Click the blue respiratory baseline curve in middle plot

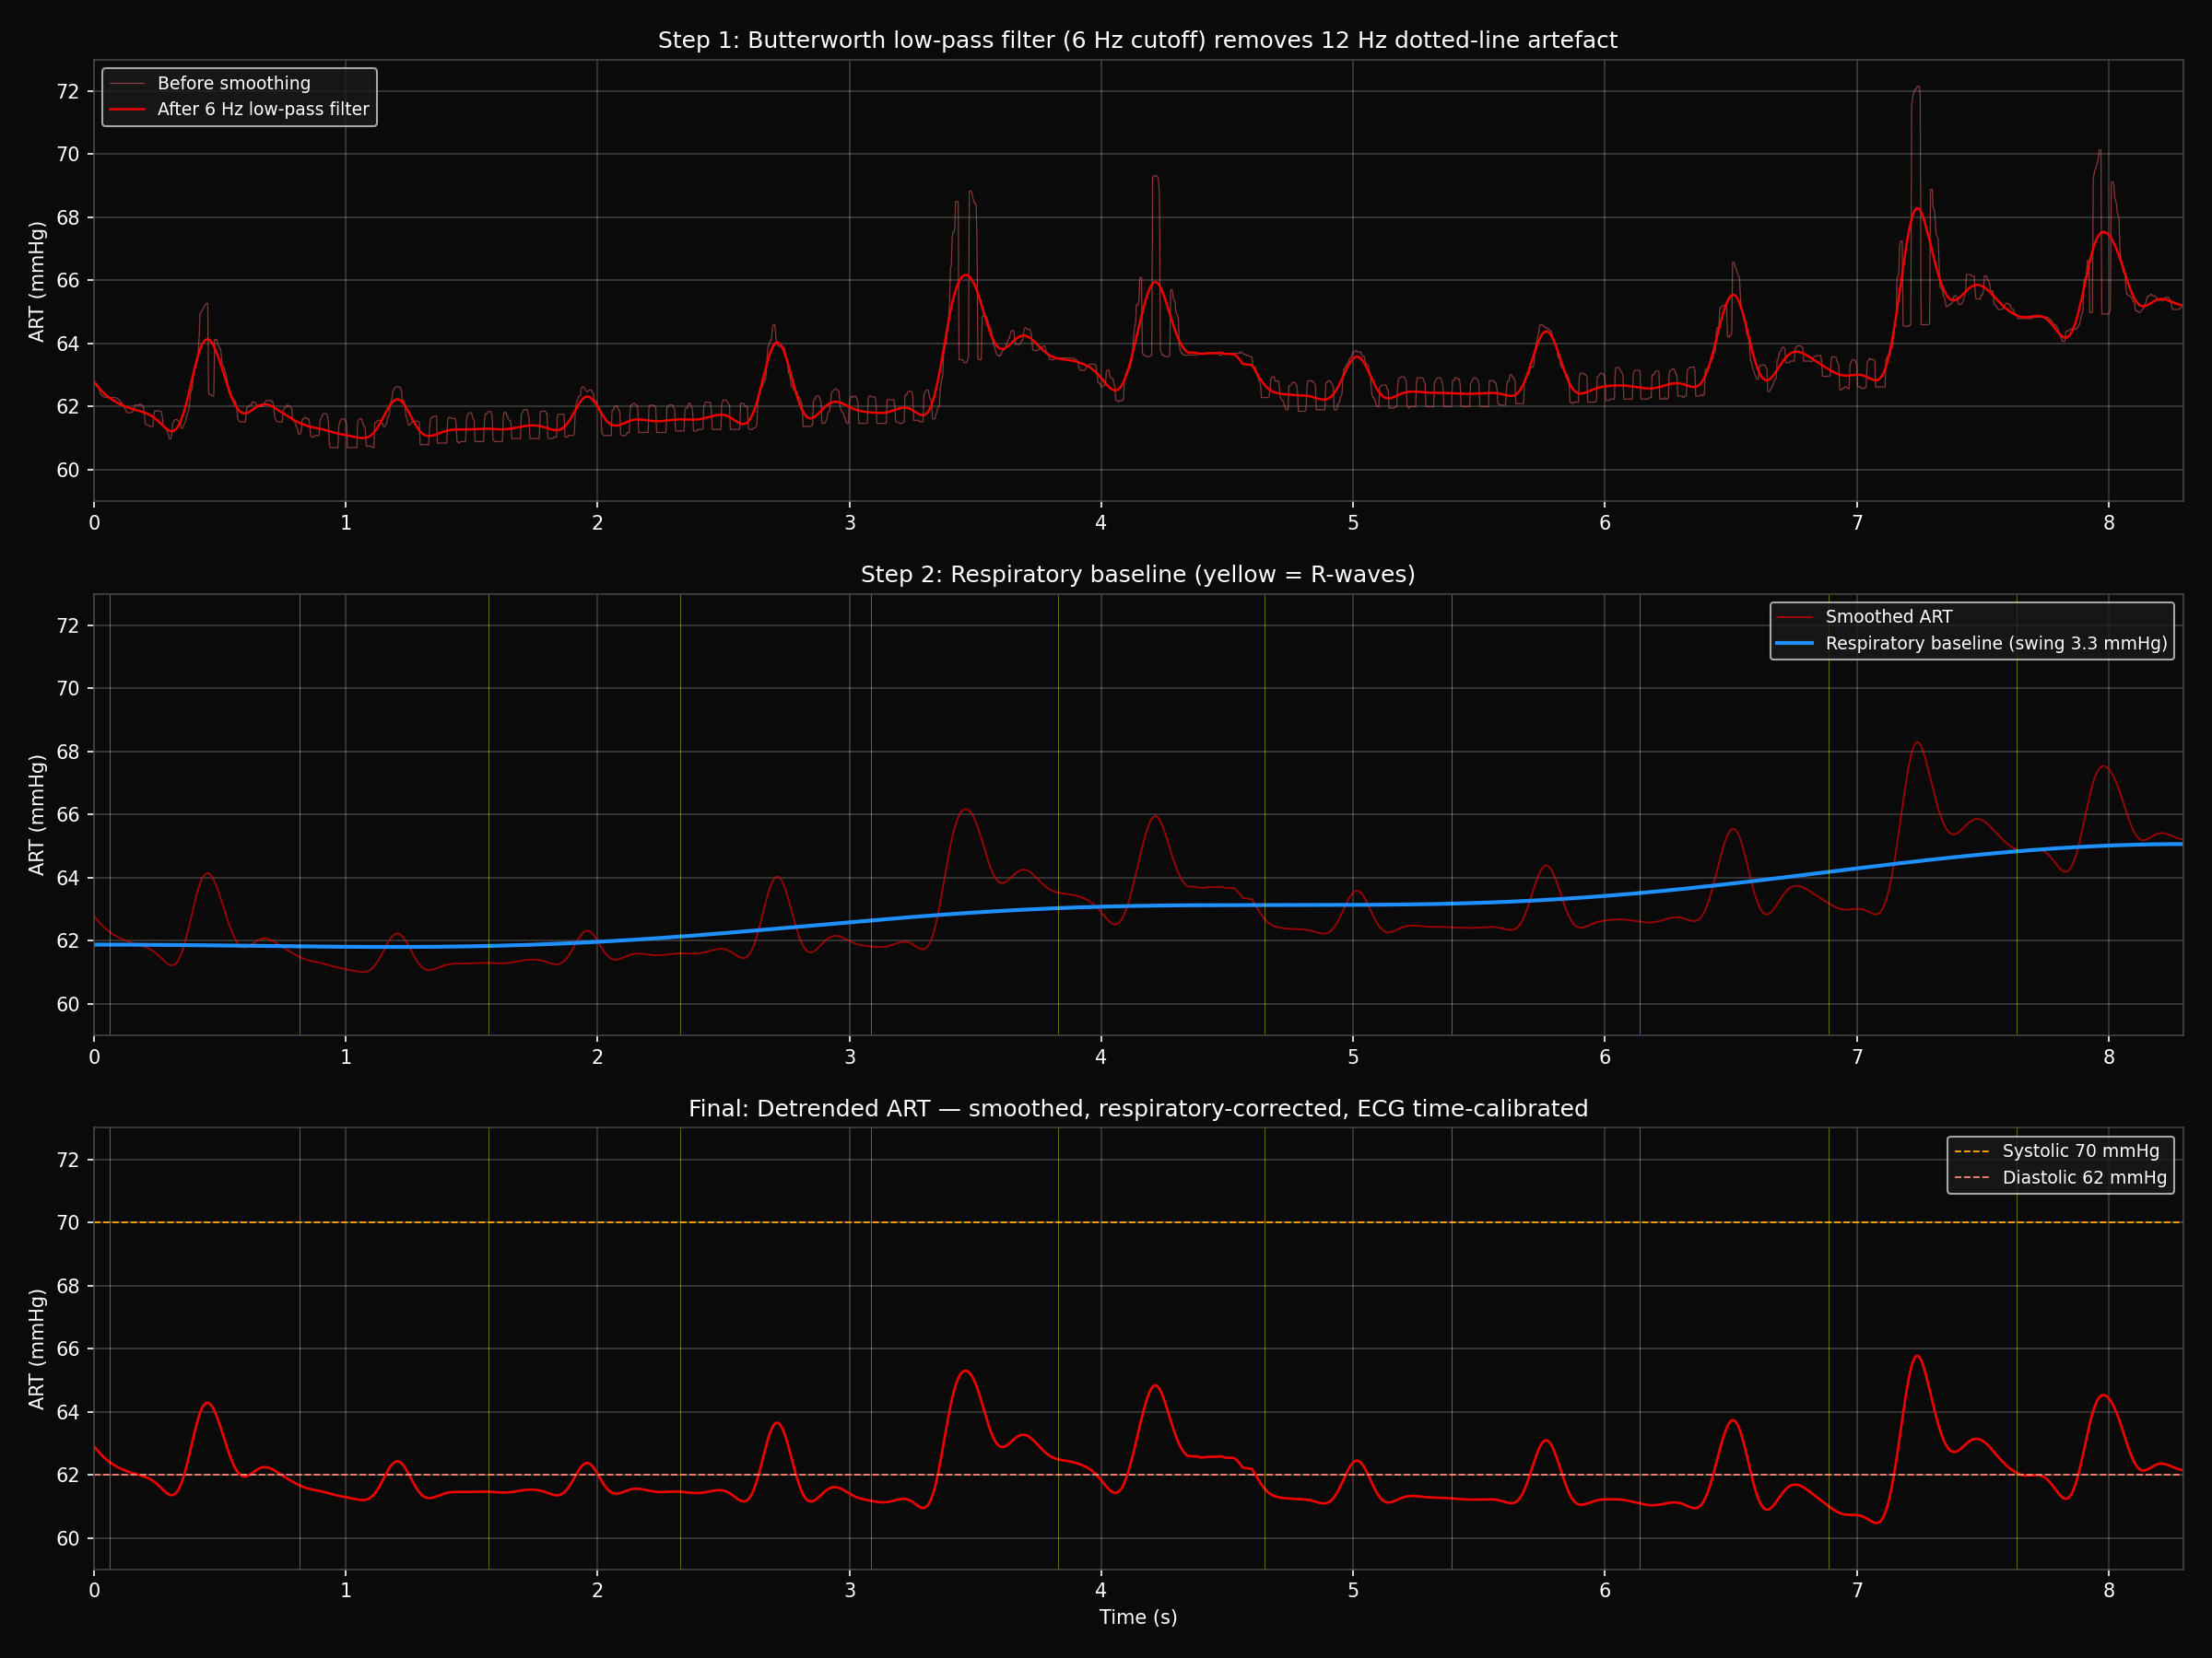pos(1137,905)
